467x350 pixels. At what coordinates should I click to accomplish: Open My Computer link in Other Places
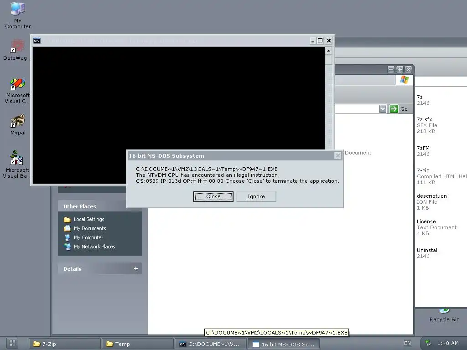click(88, 237)
